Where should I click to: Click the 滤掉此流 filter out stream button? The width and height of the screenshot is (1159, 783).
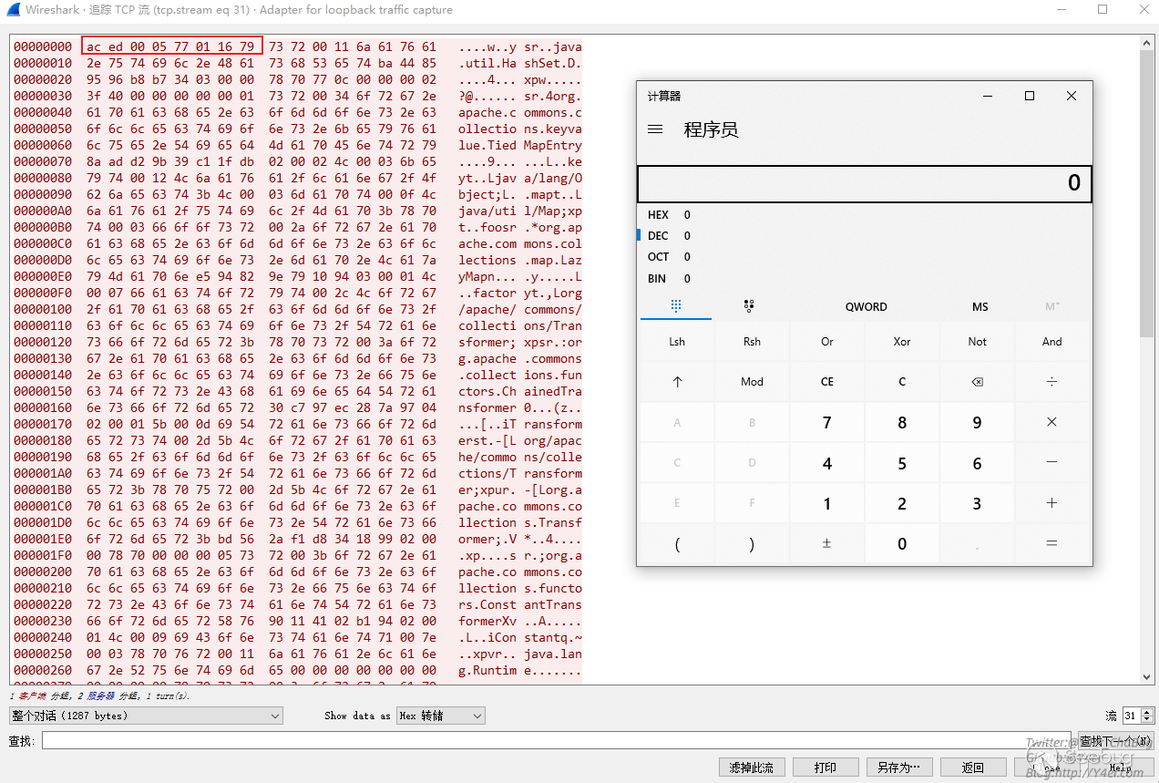pos(751,768)
